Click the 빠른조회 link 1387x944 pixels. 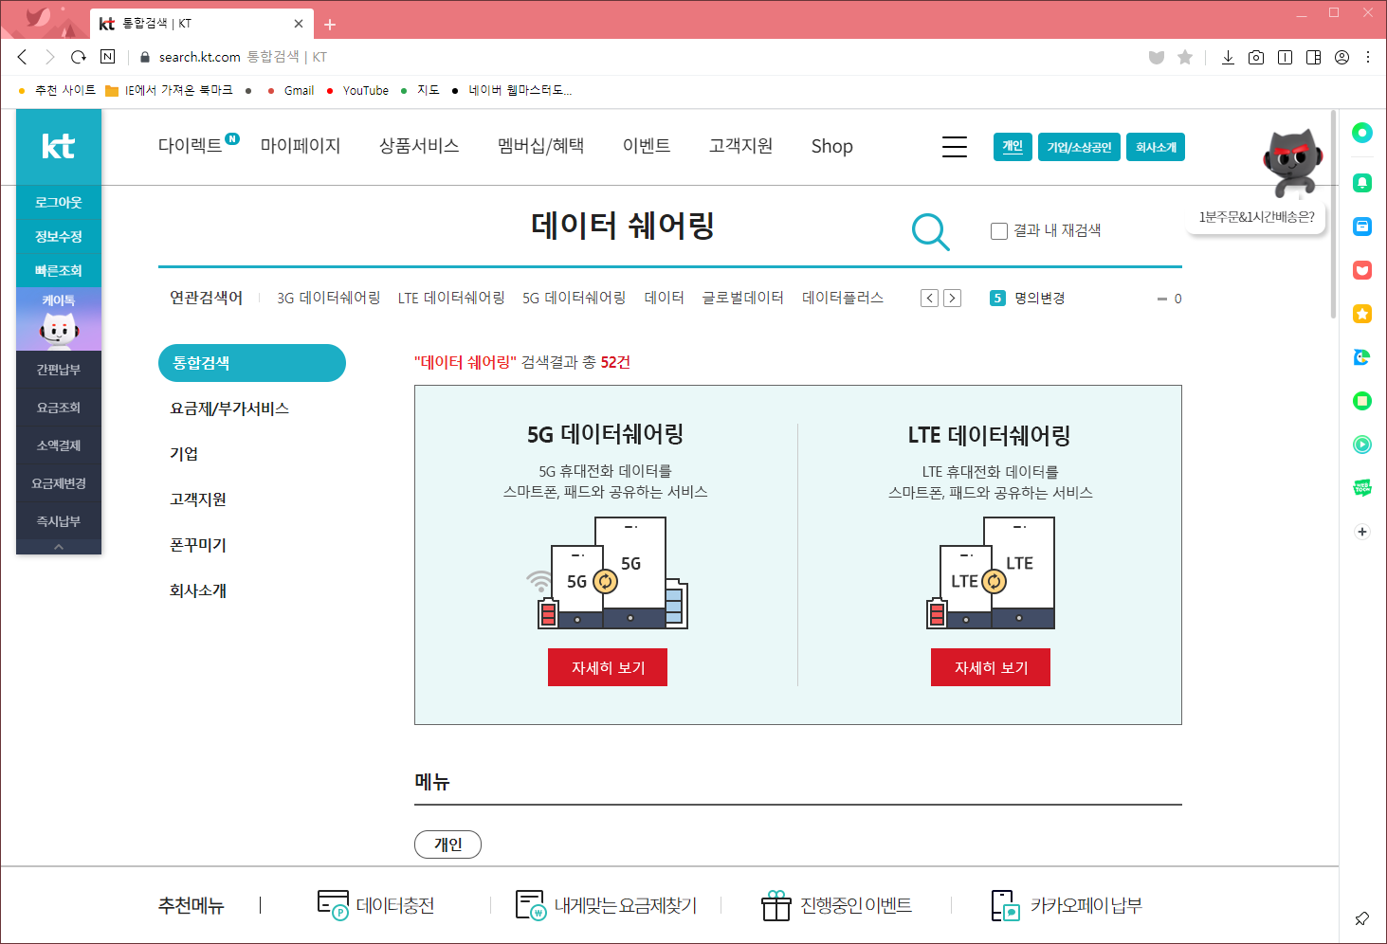click(59, 270)
